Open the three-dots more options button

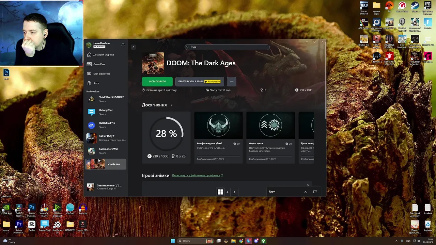point(232,81)
